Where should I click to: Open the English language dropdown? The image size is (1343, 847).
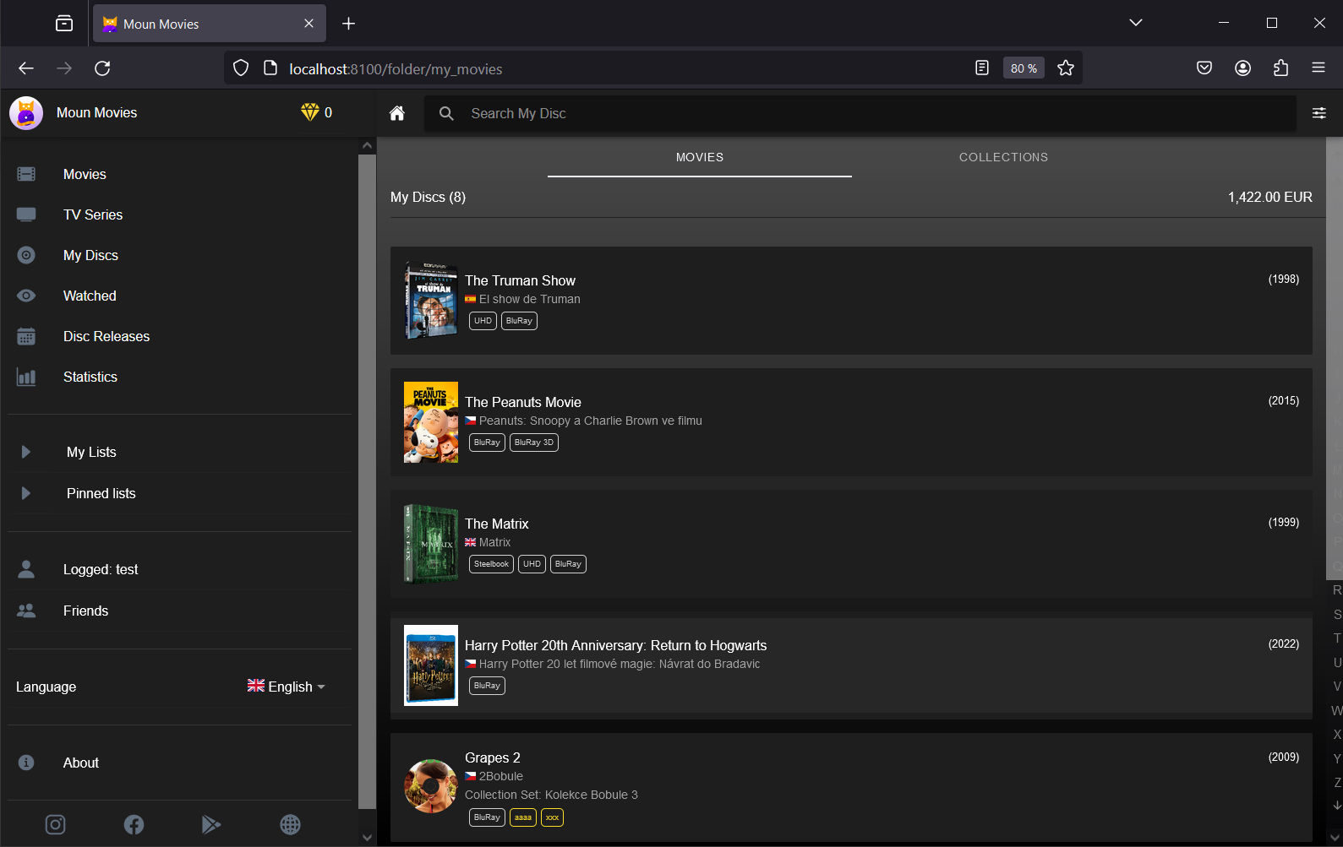(x=286, y=687)
